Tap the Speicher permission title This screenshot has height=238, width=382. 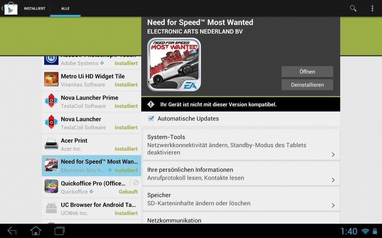[159, 195]
